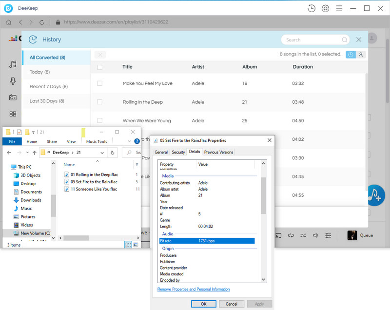Open the Home ribbon tab in Explorer

[x=32, y=141]
